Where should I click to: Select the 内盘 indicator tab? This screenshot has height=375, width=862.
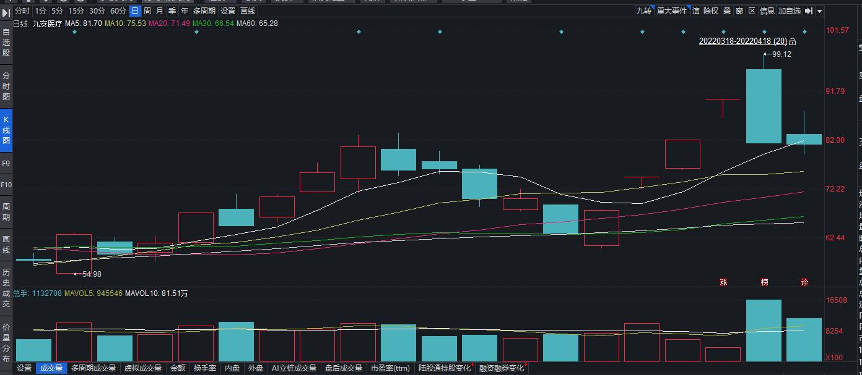point(232,368)
